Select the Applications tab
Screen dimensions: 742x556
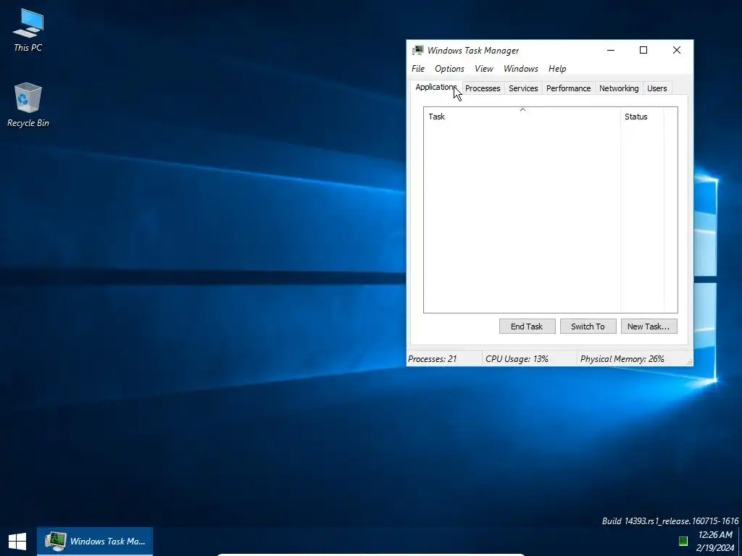[x=435, y=87]
